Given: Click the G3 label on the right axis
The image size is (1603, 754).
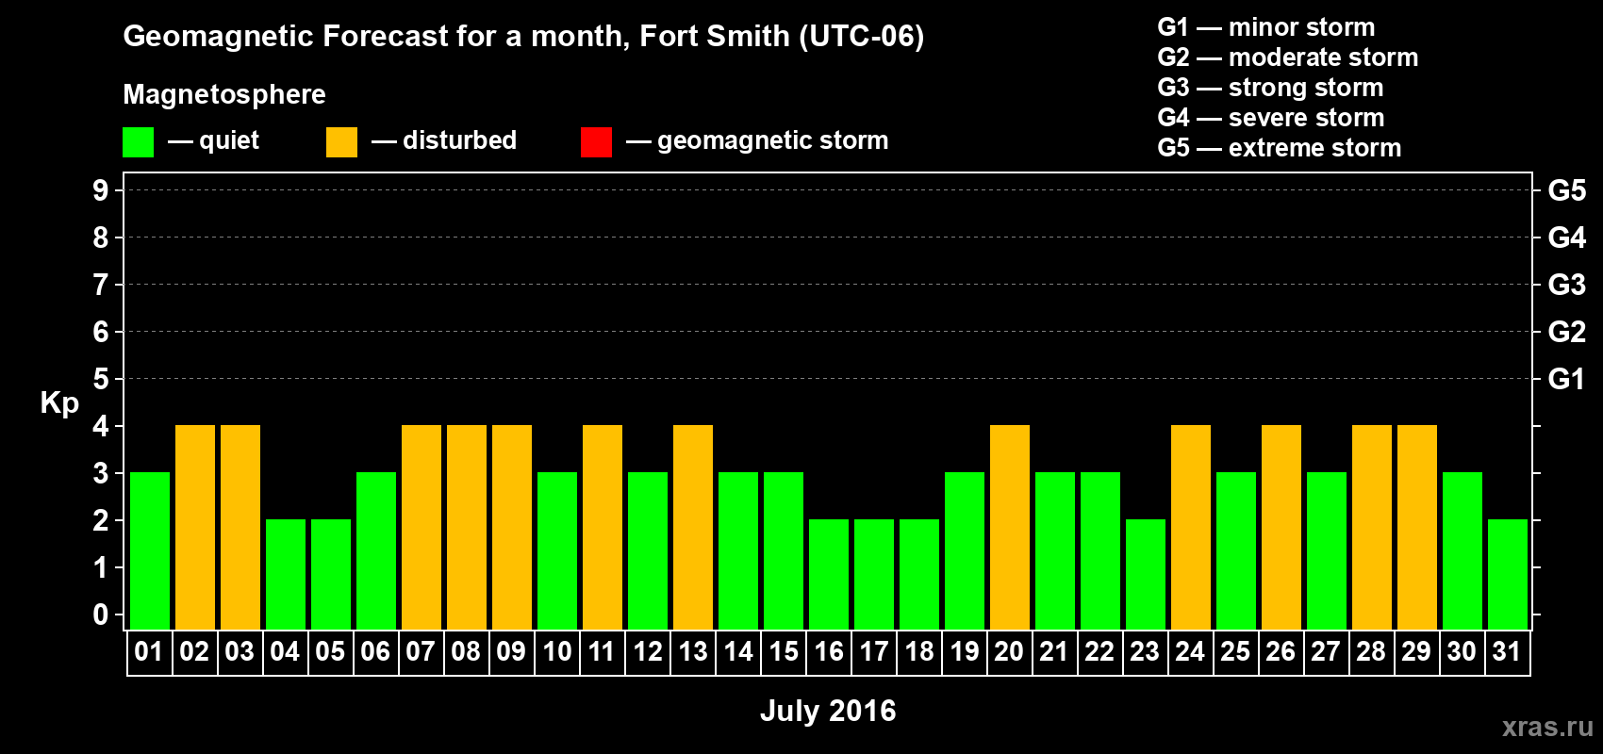Looking at the screenshot, I should click(1567, 285).
